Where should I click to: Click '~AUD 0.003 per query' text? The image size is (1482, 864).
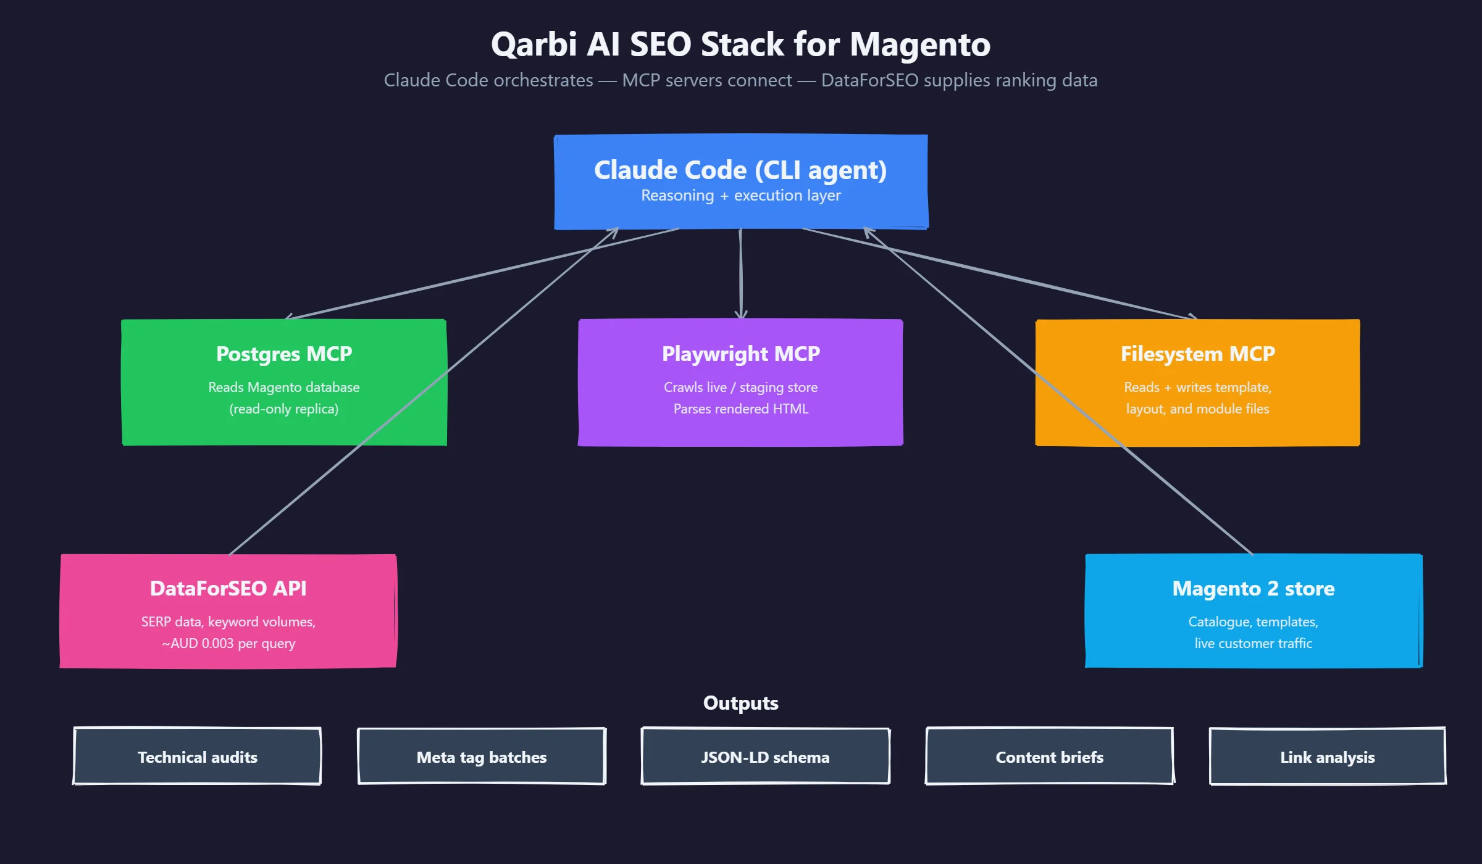point(228,643)
